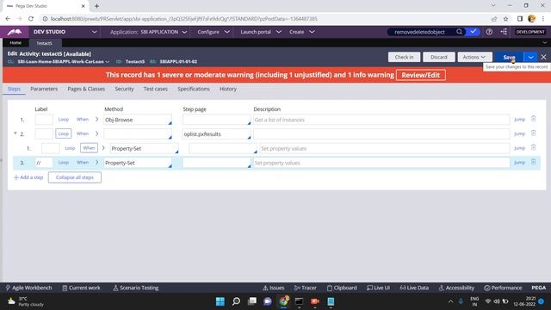
Task: Bookmark this page with star icon
Action: 505,19
